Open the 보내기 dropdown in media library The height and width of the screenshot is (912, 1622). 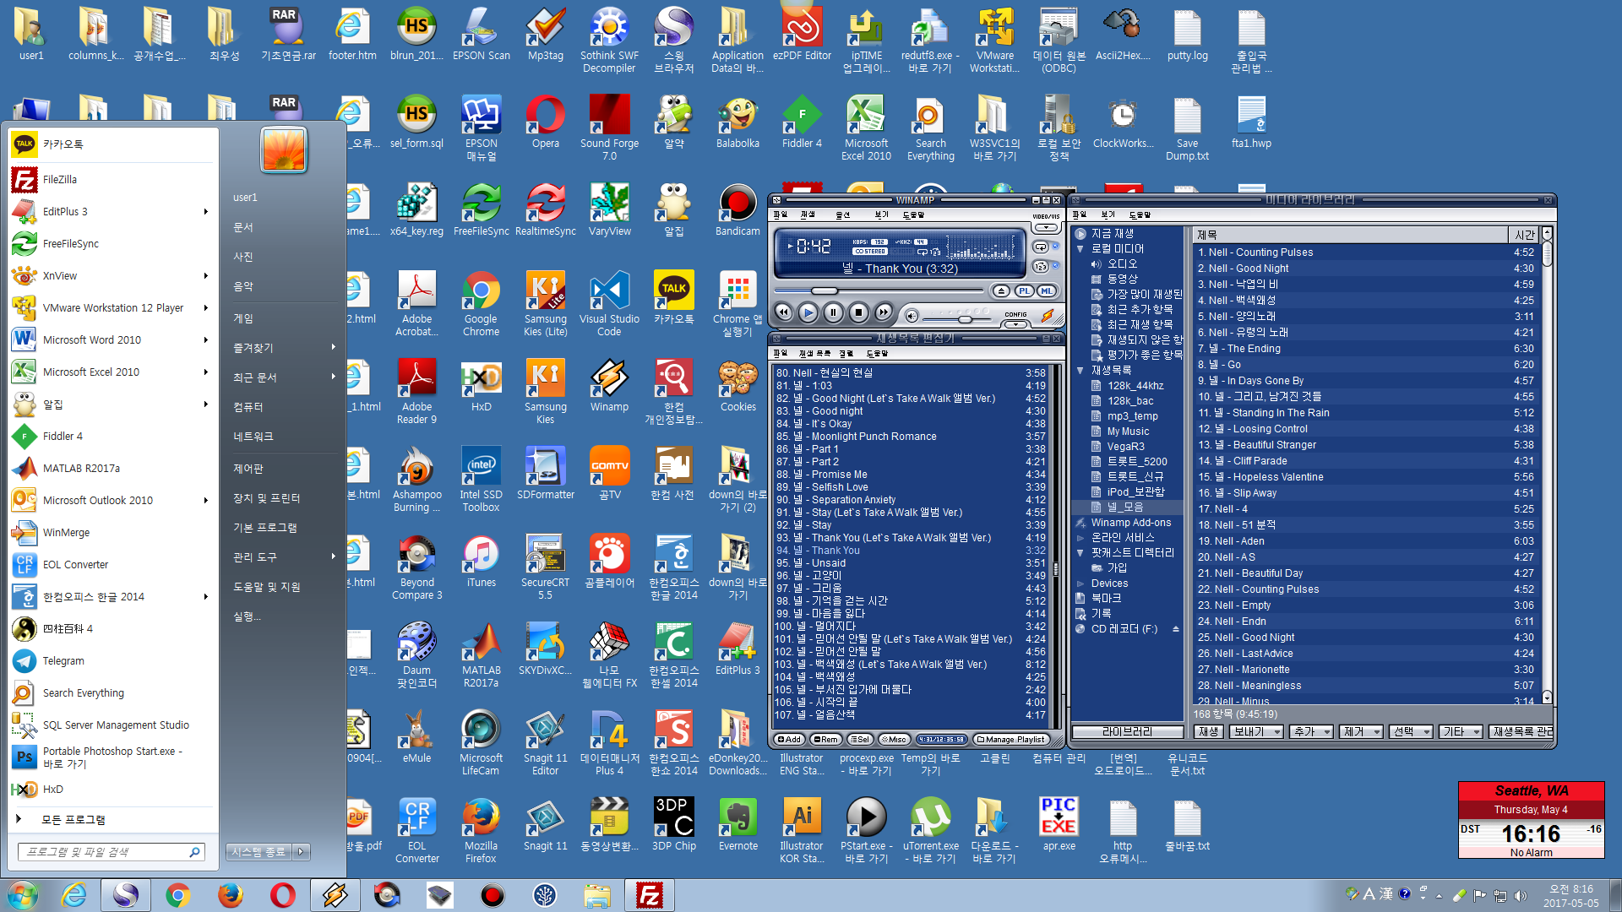(1255, 731)
